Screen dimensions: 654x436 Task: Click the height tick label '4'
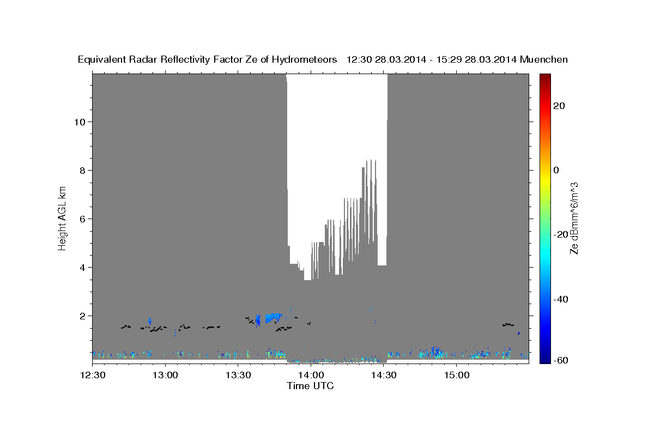coord(82,267)
